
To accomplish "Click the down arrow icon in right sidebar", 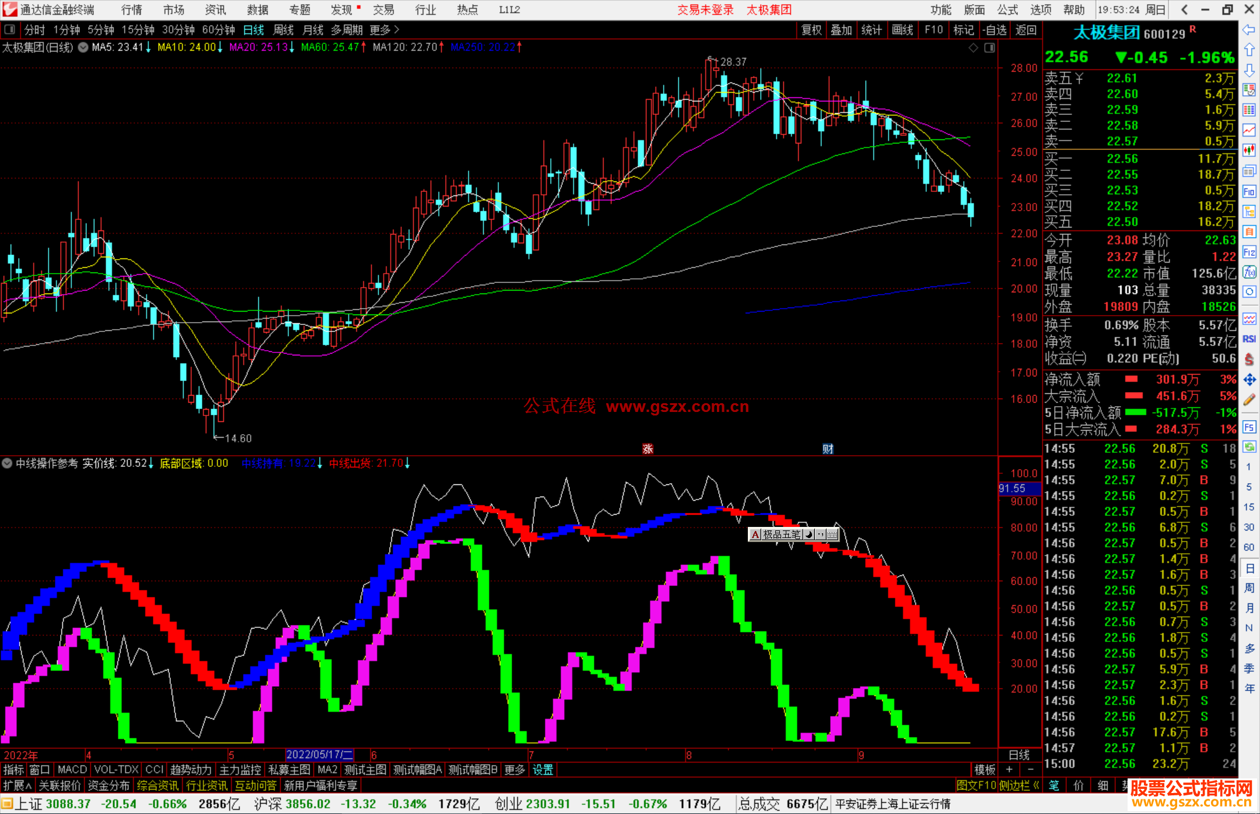I will [1249, 70].
